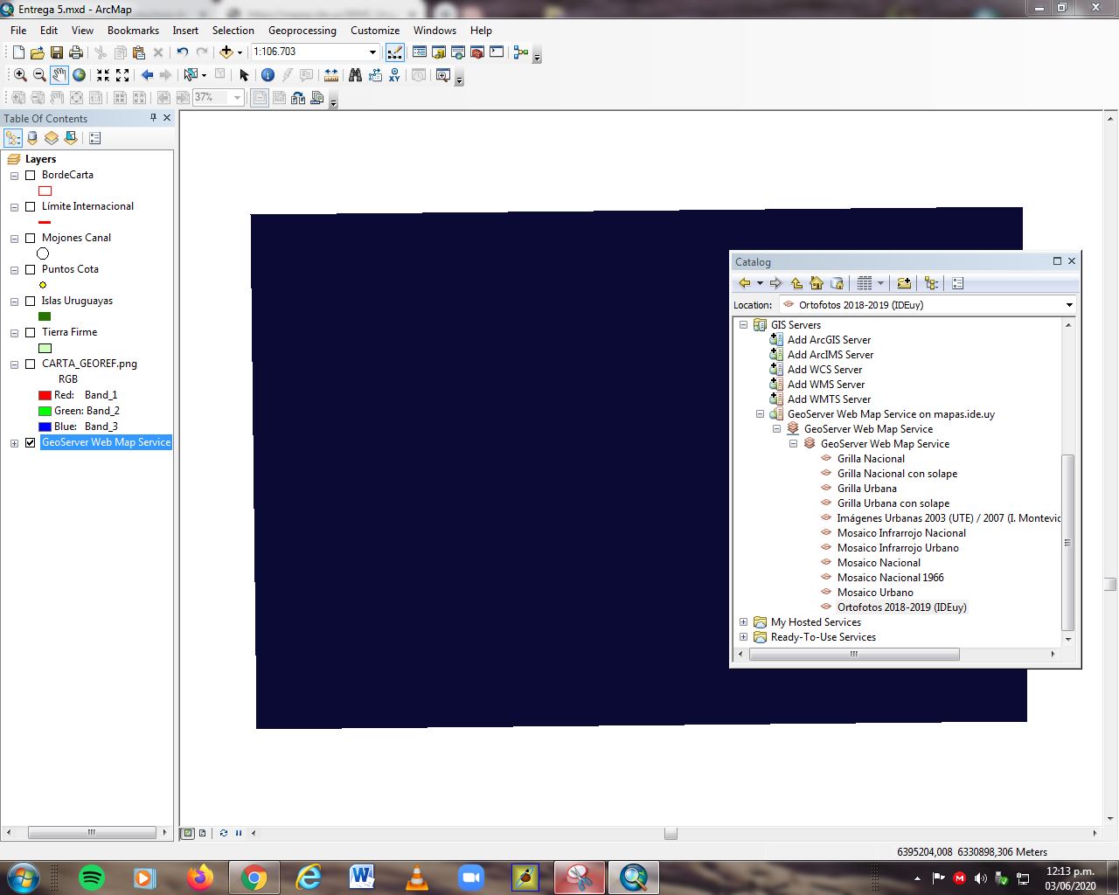Open the Insert menu

185,31
